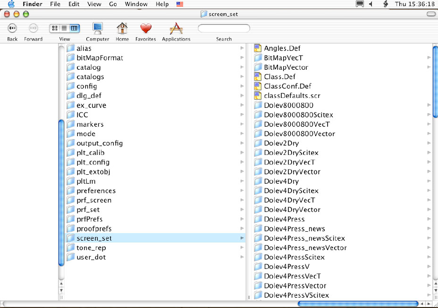Select plt_calib folder name

tap(91, 153)
